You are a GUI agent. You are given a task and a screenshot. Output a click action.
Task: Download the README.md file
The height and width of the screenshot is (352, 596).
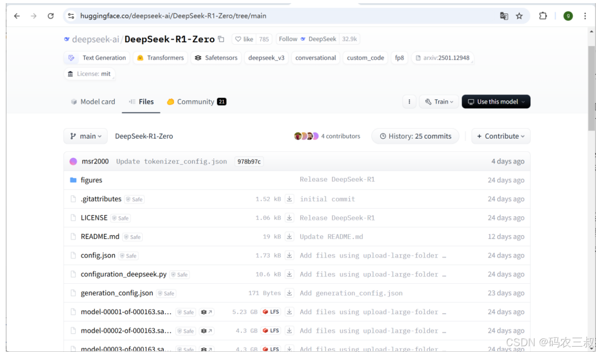click(289, 237)
